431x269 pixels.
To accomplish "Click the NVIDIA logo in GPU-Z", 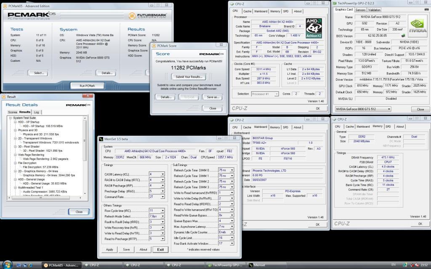I will coord(418,26).
